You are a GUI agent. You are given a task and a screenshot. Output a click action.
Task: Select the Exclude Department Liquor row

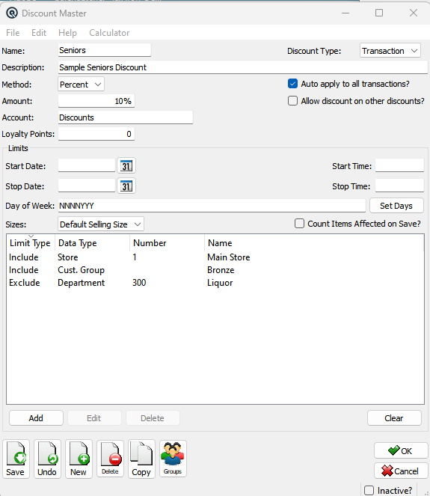215,283
